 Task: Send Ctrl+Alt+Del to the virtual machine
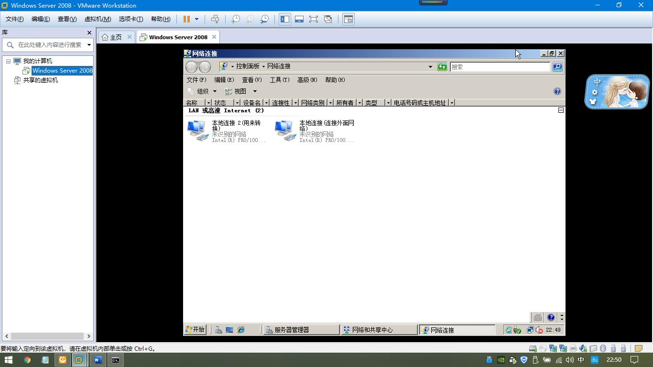[x=215, y=19]
